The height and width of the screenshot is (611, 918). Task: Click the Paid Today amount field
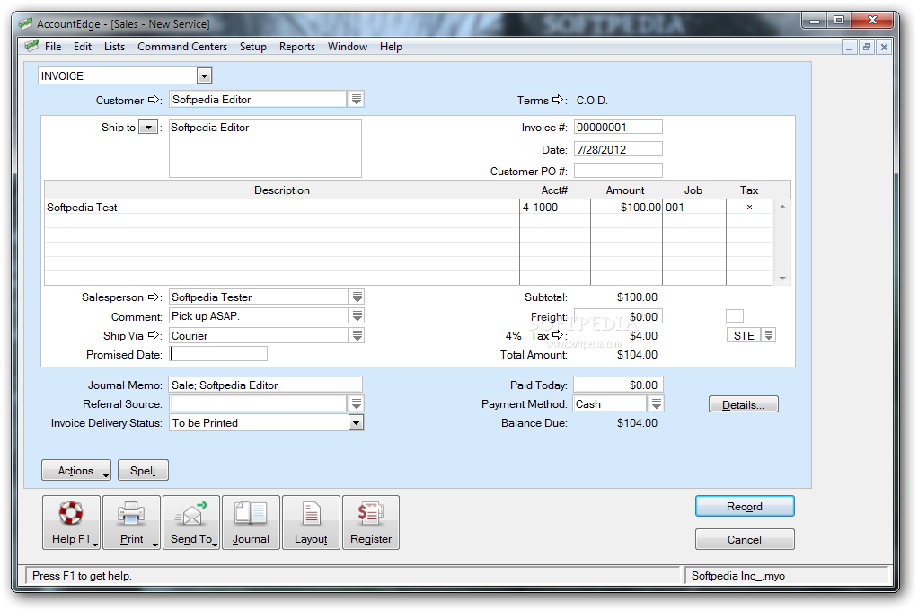coord(618,385)
